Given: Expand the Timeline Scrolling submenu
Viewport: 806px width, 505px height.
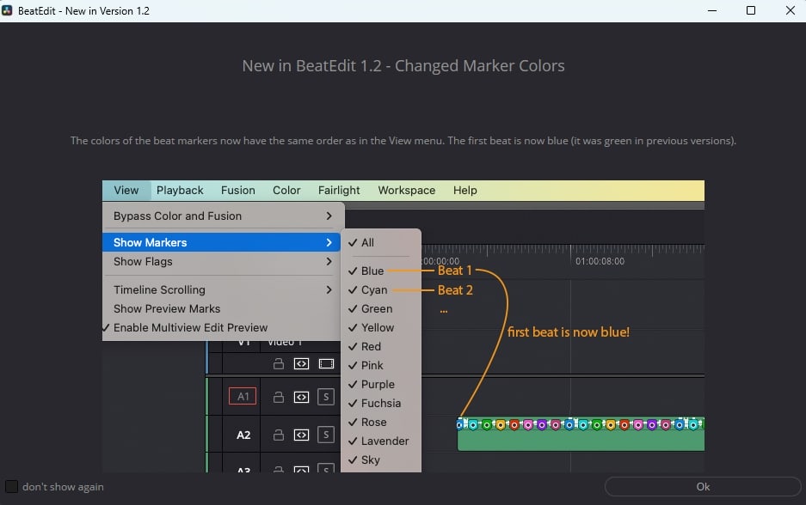Looking at the screenshot, I should tap(329, 290).
